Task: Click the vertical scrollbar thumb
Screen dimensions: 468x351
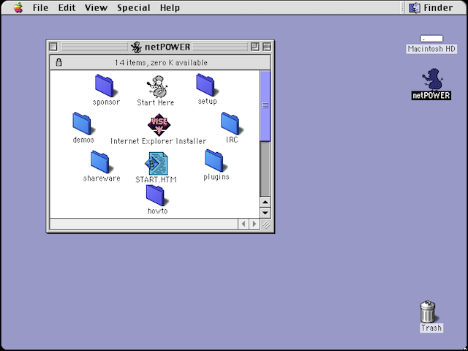Action: (x=265, y=105)
